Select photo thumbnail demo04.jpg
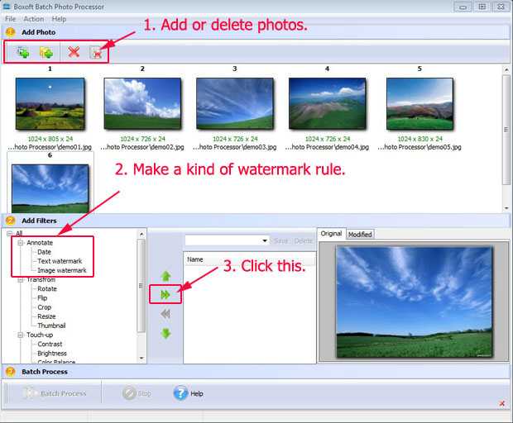 [x=327, y=104]
